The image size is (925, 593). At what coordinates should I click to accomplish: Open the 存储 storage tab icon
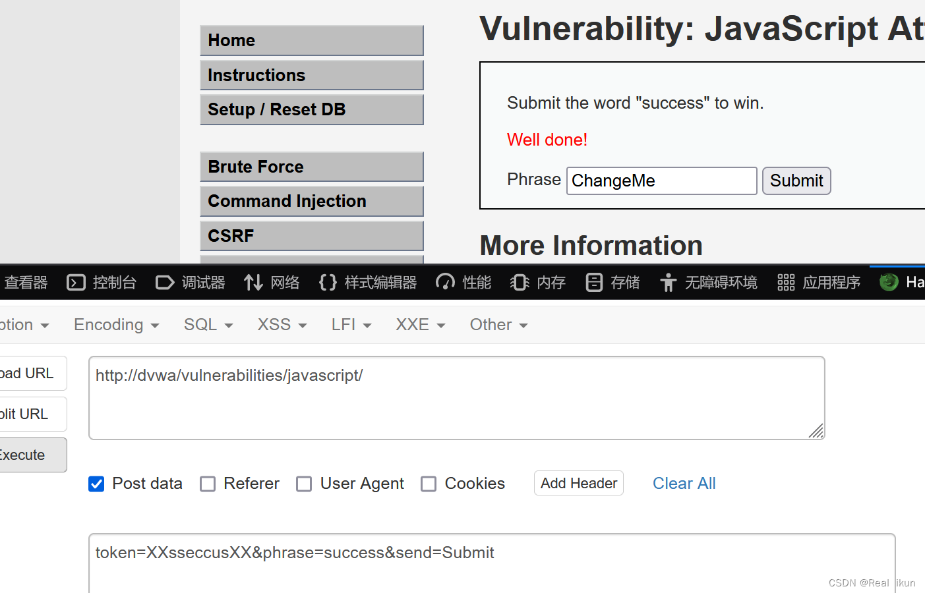[594, 283]
